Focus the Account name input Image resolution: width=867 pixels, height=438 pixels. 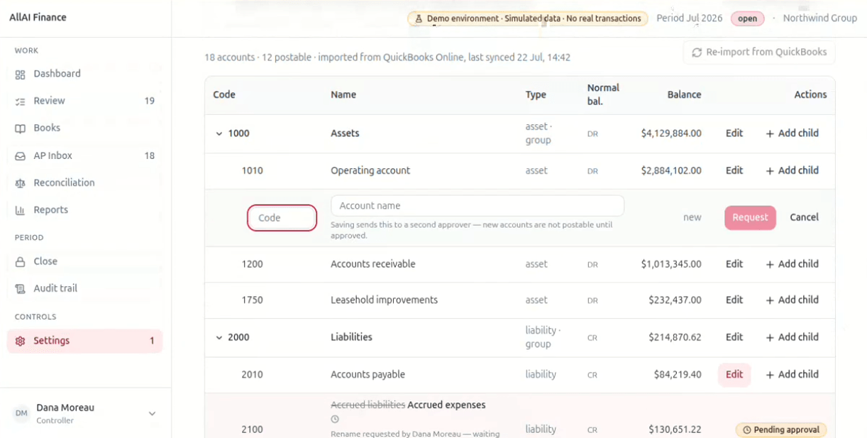click(x=477, y=206)
